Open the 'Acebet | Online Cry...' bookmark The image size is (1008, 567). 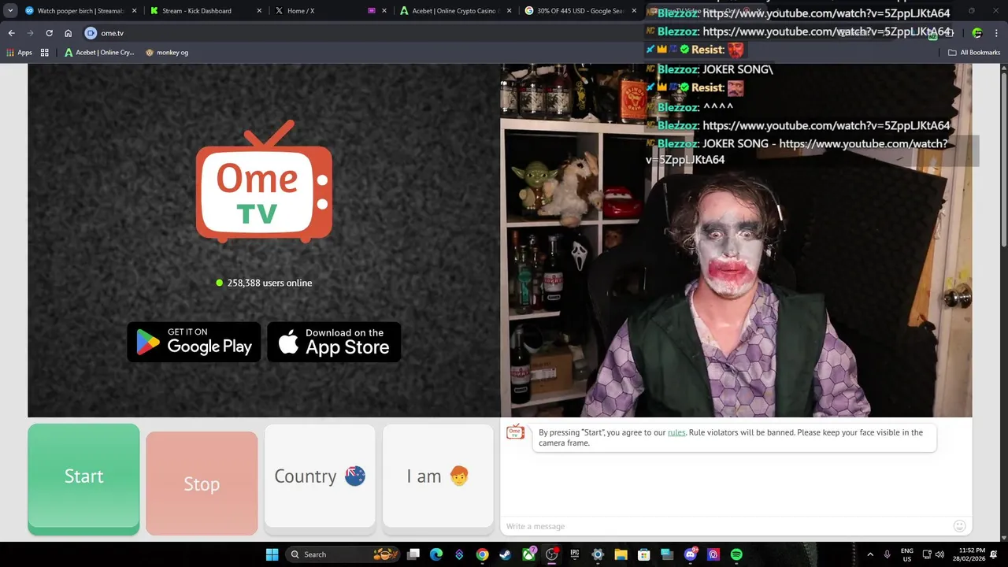[x=99, y=53]
